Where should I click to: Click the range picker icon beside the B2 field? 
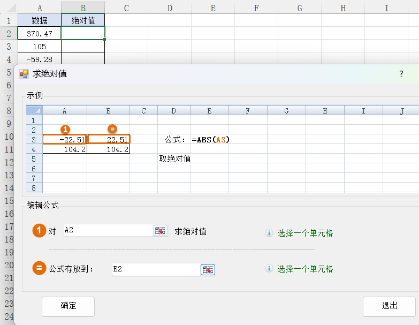pyautogui.click(x=208, y=269)
